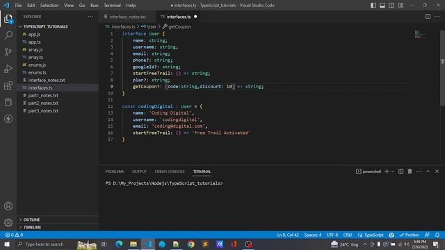Maximize the panel with the up chevron

click(x=428, y=172)
